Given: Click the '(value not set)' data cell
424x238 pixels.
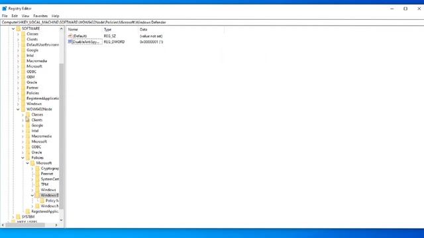Looking at the screenshot, I should click(x=151, y=36).
